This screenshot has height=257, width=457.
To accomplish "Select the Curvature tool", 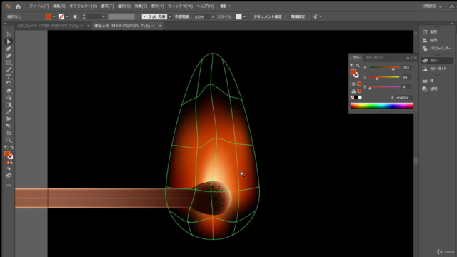I will coord(9,56).
